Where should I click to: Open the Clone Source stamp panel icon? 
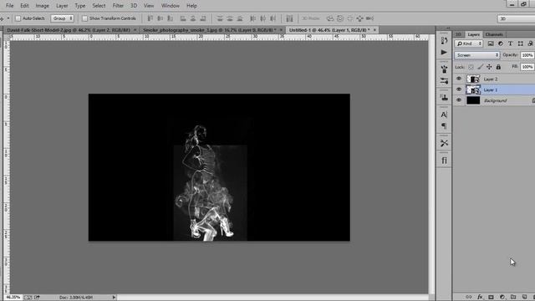click(444, 98)
